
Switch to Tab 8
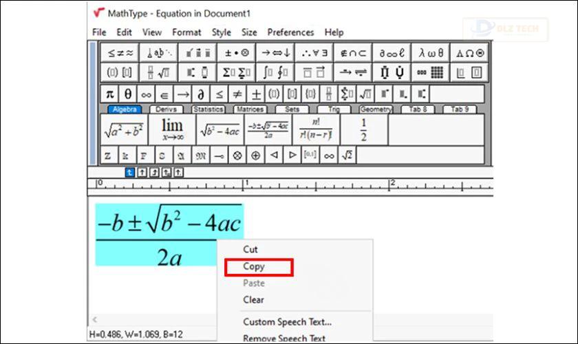pyautogui.click(x=418, y=109)
